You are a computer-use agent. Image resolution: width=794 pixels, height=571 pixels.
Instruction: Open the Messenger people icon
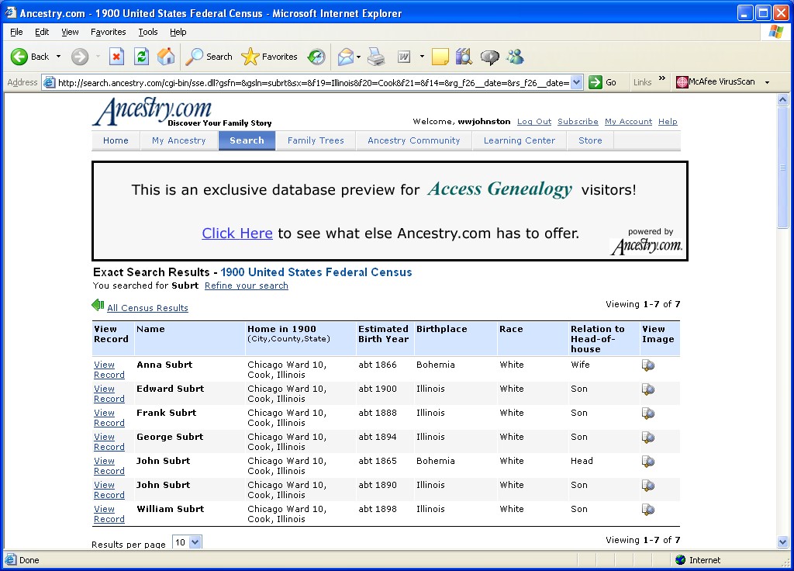coord(516,57)
